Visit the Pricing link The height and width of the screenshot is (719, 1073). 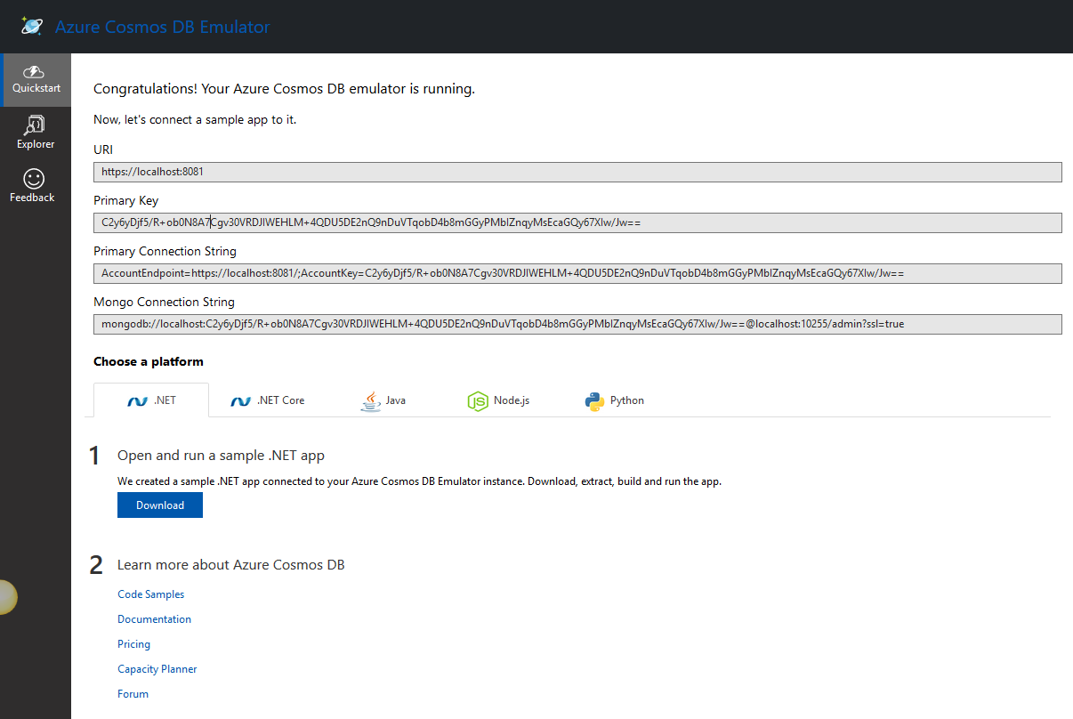(x=133, y=644)
